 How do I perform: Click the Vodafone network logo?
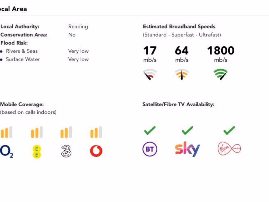tap(96, 151)
